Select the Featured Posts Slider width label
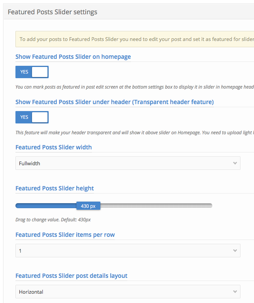The image size is (254, 303). (x=54, y=147)
